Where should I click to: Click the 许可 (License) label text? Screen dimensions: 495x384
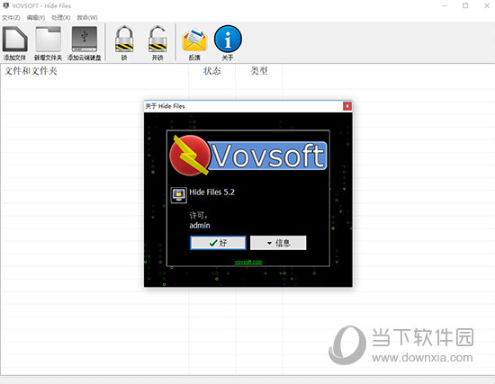pyautogui.click(x=198, y=216)
